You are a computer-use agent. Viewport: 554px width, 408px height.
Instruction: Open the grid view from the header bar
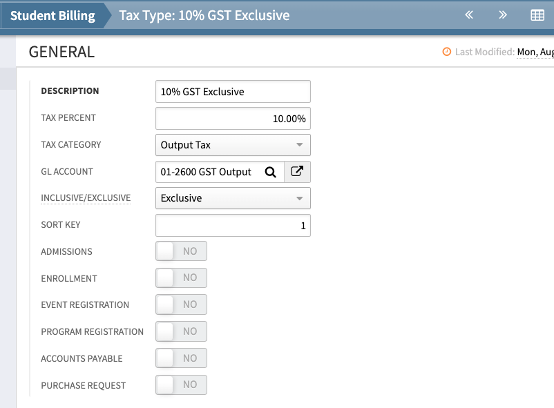tap(537, 14)
